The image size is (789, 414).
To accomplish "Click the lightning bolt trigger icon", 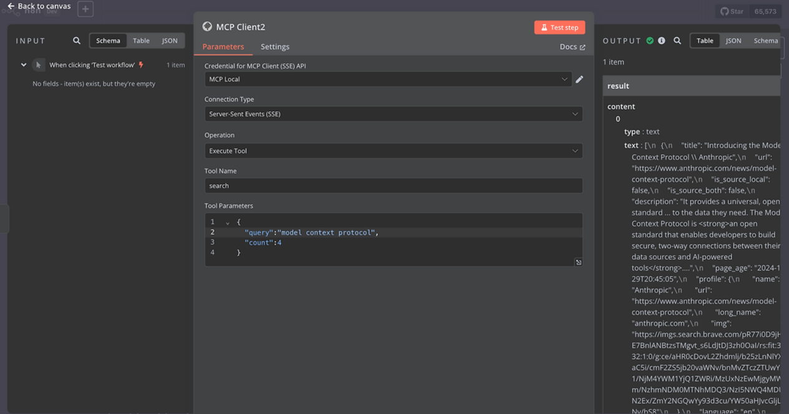I will 141,65.
